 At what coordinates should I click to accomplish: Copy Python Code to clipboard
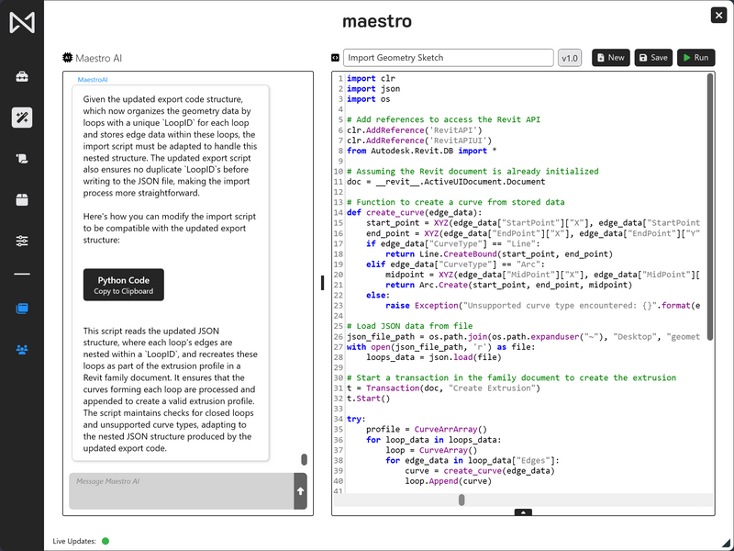coord(124,285)
